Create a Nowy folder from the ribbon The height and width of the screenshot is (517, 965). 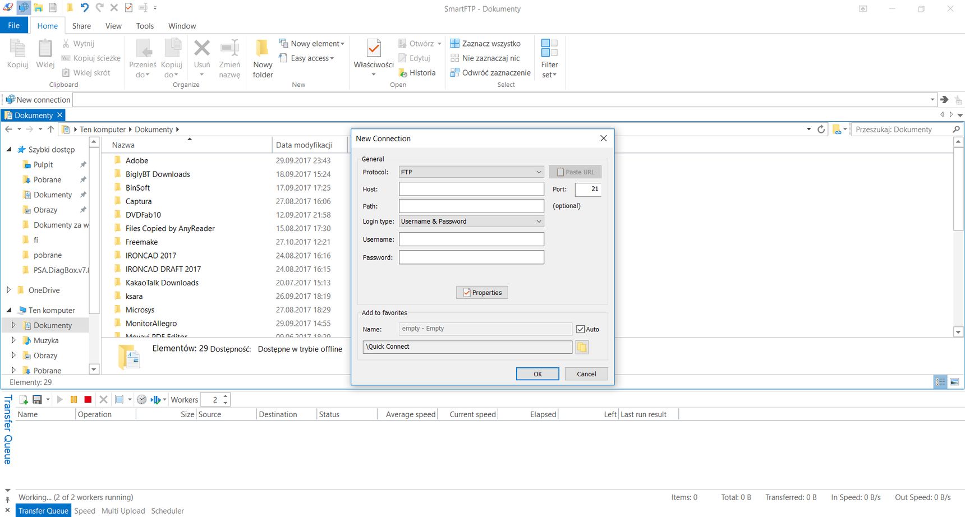point(263,58)
